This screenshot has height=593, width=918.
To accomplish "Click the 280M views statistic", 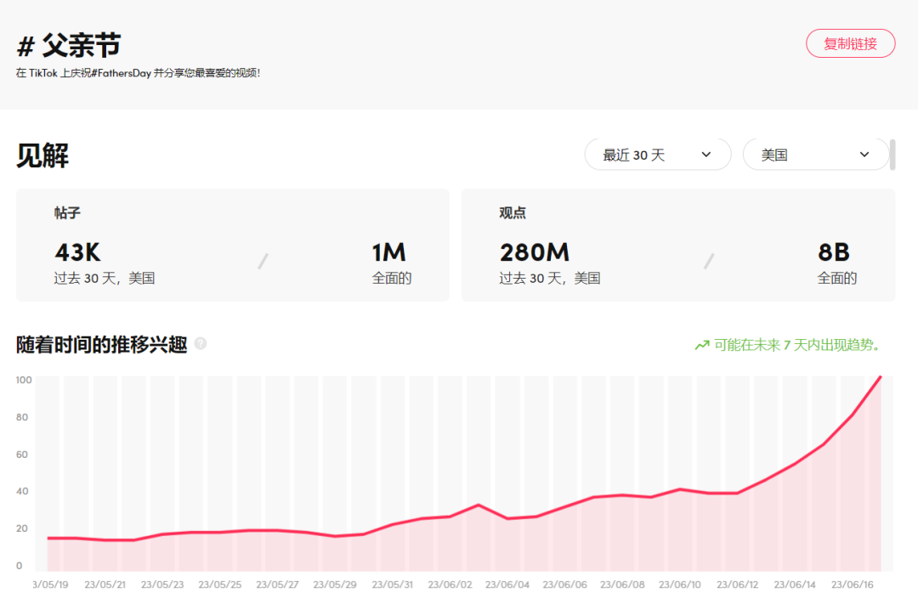I will tap(535, 252).
